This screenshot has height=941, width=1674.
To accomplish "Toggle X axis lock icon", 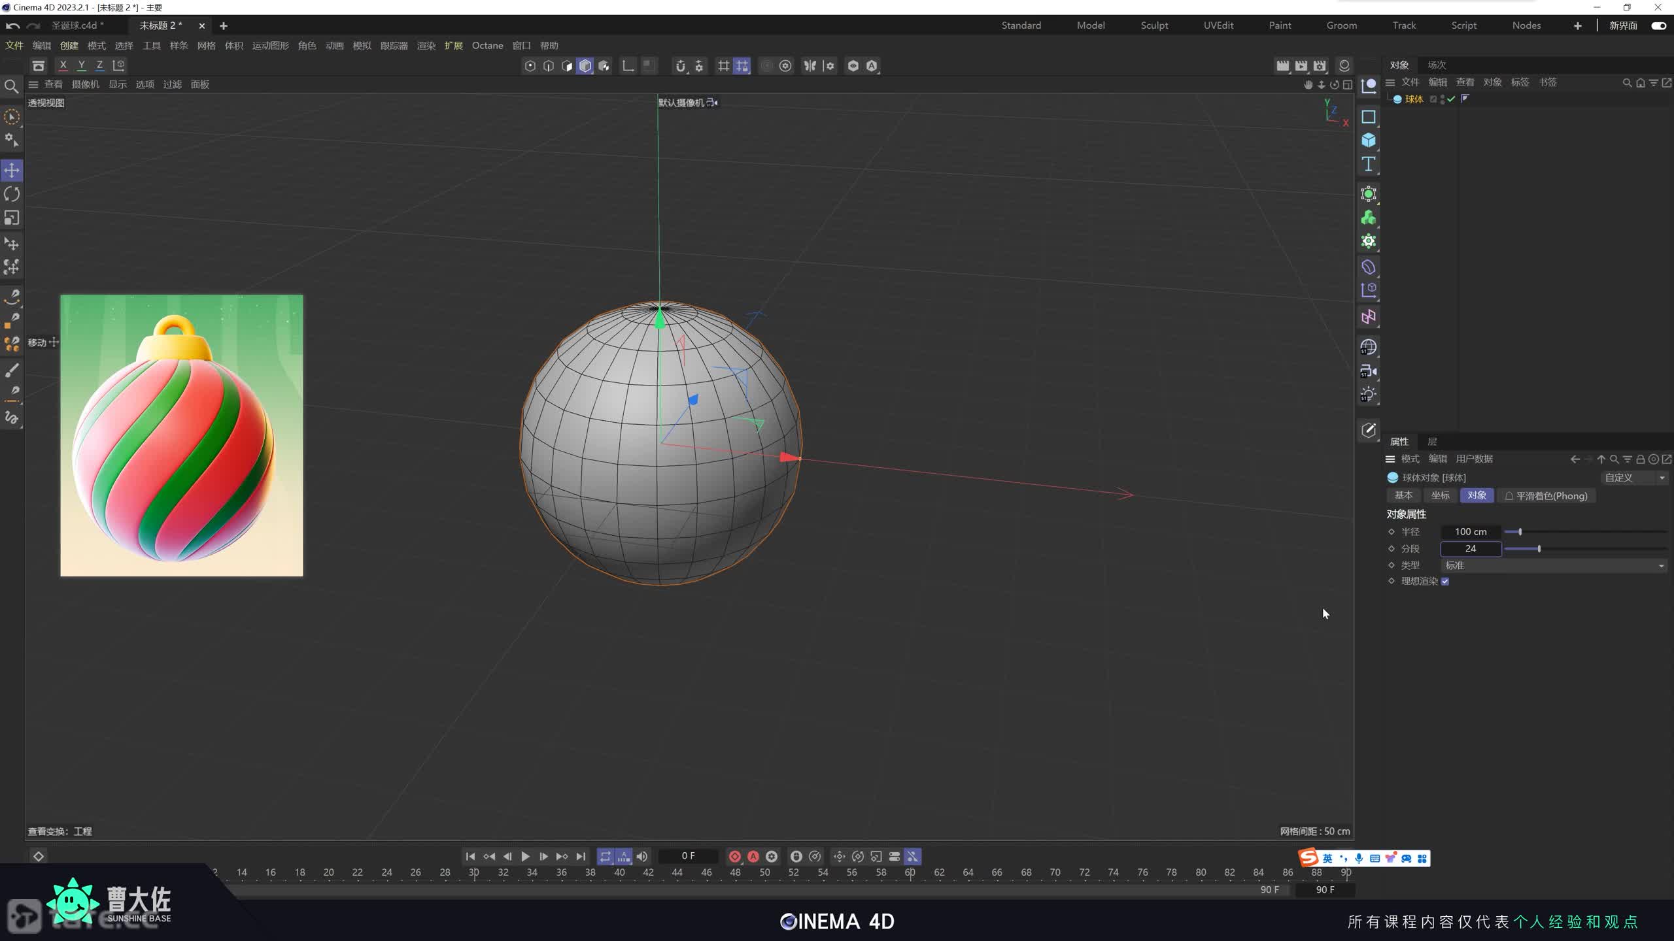I will 63,65.
